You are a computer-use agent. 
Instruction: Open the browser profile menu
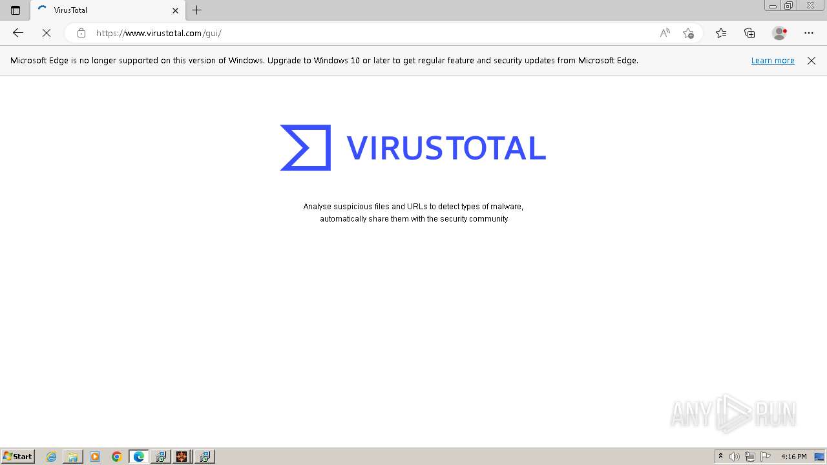pos(780,33)
